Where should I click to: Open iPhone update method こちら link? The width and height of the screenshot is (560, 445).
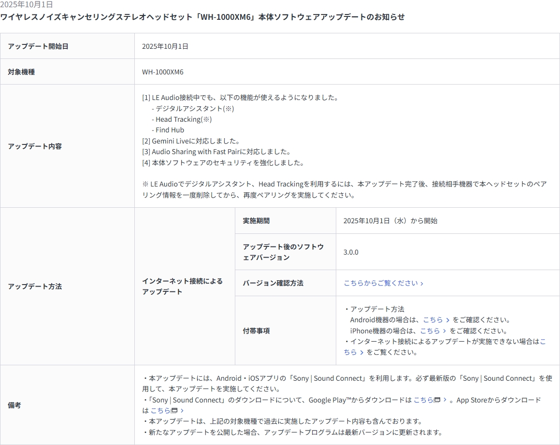pos(430,331)
